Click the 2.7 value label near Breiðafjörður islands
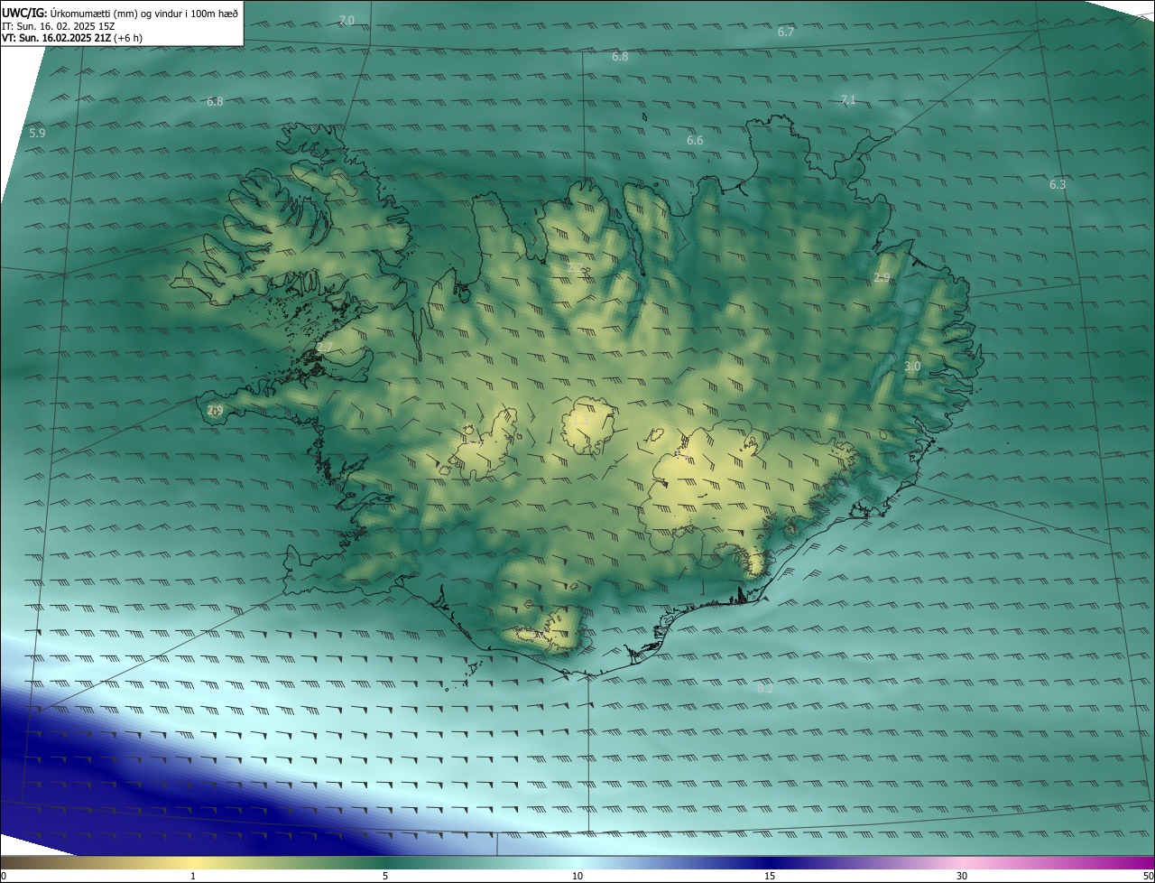Image resolution: width=1155 pixels, height=883 pixels. click(325, 347)
